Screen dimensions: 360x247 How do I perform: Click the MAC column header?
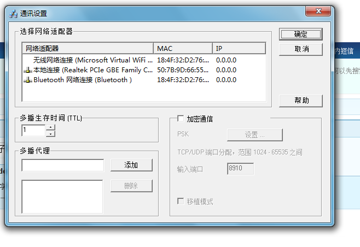click(183, 48)
